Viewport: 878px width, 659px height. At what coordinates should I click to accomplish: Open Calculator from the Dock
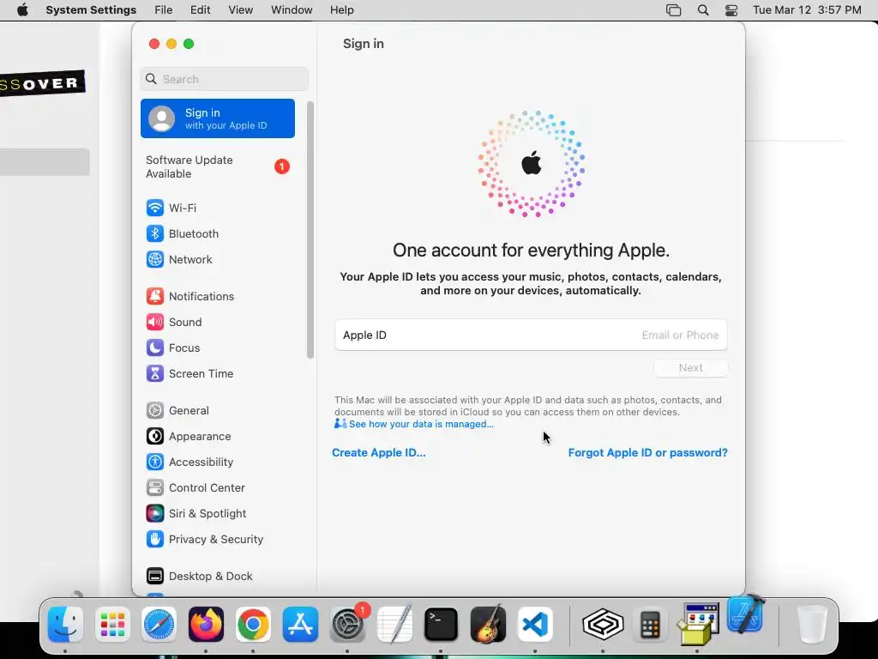[650, 625]
